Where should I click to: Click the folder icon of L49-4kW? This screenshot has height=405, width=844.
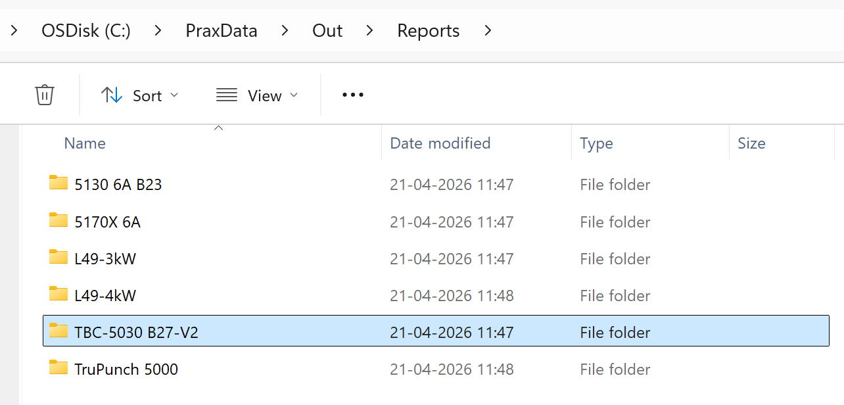click(x=59, y=294)
